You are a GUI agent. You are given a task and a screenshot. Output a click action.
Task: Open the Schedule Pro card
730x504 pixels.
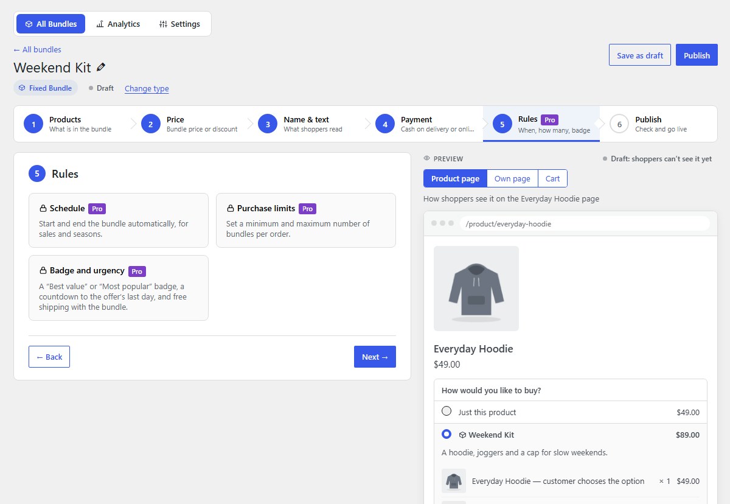pos(119,220)
